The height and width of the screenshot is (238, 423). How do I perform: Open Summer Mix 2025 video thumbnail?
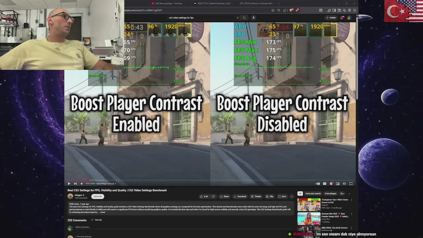309,219
